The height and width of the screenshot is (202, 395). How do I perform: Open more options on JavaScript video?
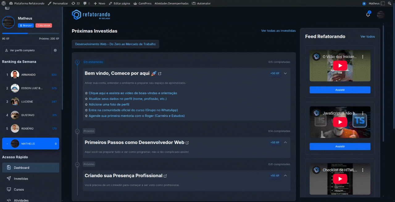pos(363,113)
